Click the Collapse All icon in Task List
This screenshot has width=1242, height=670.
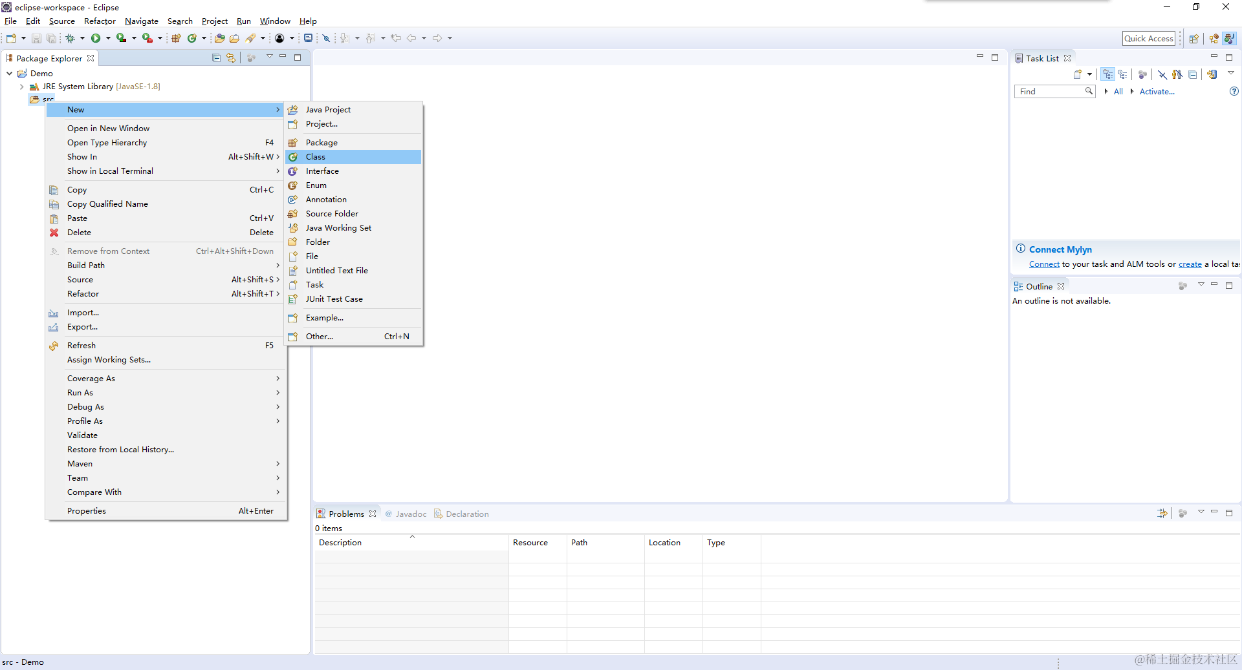[x=1192, y=74]
